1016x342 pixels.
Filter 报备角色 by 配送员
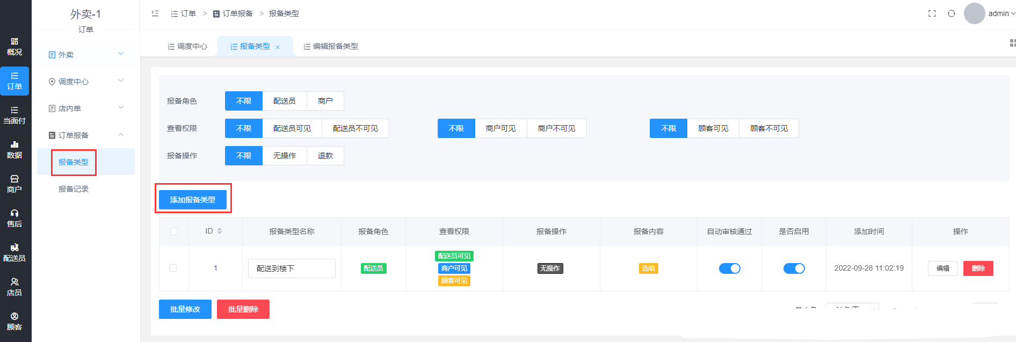point(285,101)
